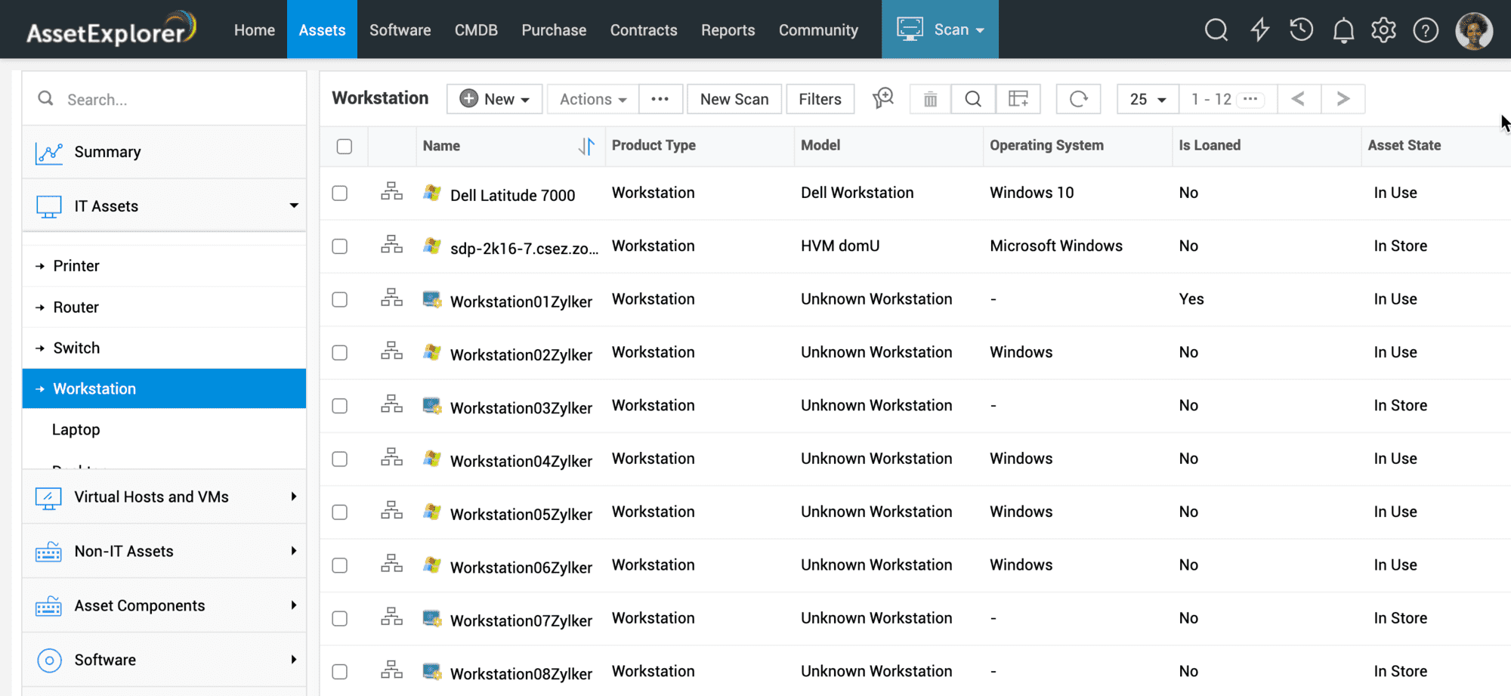
Task: Click the refresh list icon
Action: (x=1078, y=99)
